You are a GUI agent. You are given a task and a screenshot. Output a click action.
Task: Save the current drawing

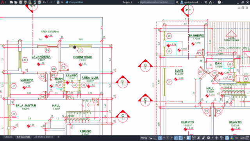[21, 2]
